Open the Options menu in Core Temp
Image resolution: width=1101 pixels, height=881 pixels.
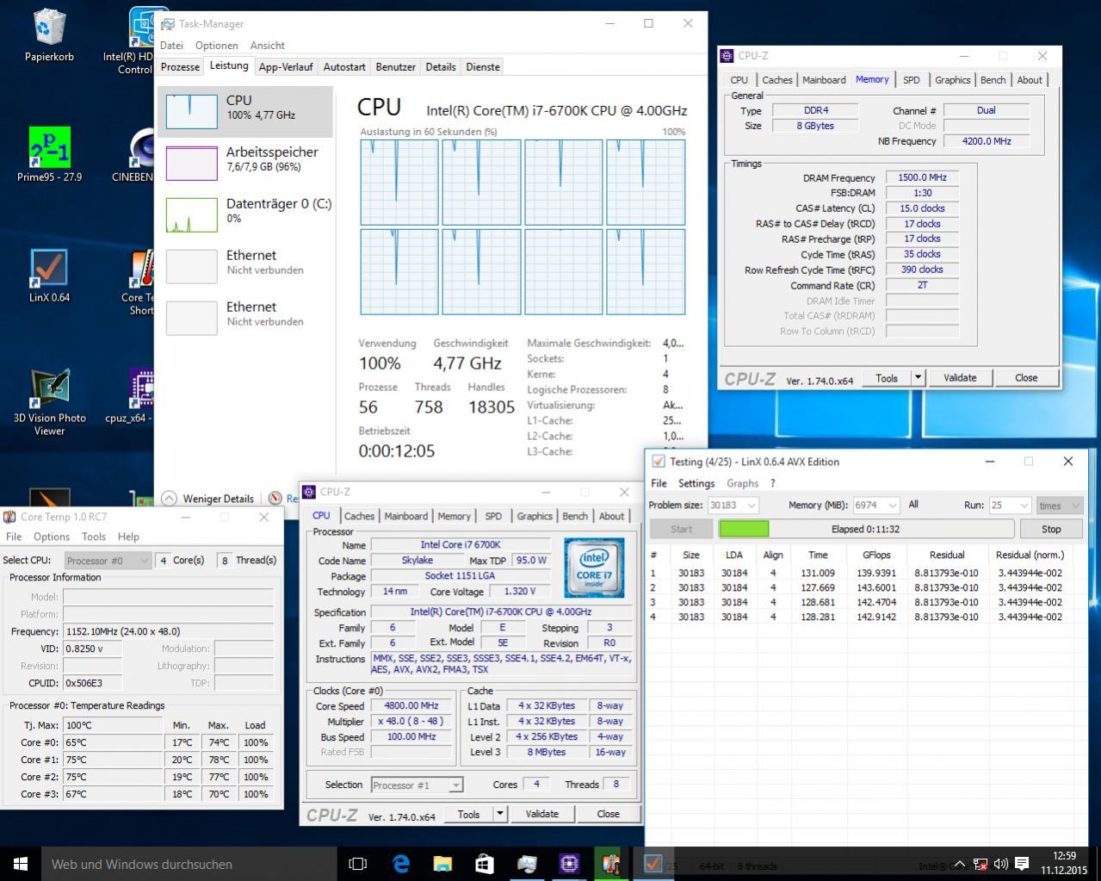52,537
